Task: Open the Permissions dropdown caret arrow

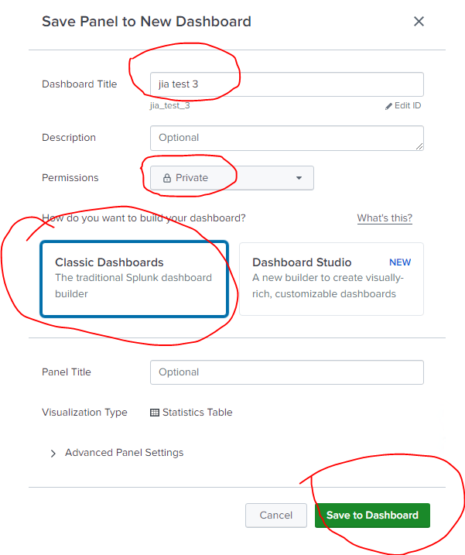Action: (299, 178)
